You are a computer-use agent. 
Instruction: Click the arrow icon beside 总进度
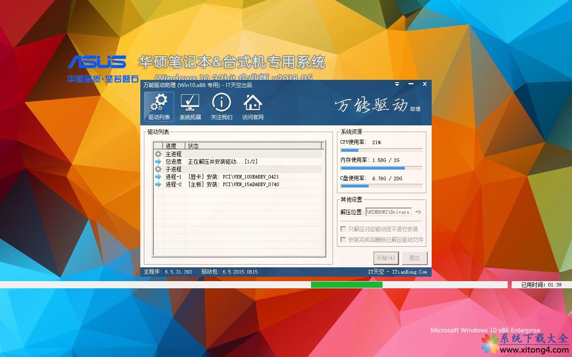tap(158, 162)
